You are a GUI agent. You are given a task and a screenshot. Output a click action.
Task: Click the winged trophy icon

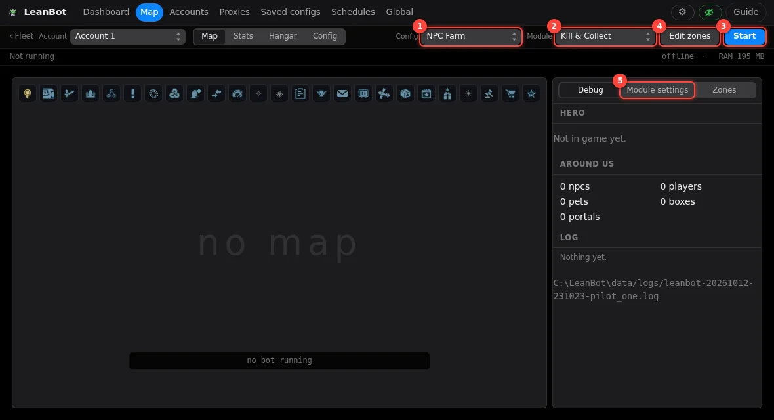[321, 93]
